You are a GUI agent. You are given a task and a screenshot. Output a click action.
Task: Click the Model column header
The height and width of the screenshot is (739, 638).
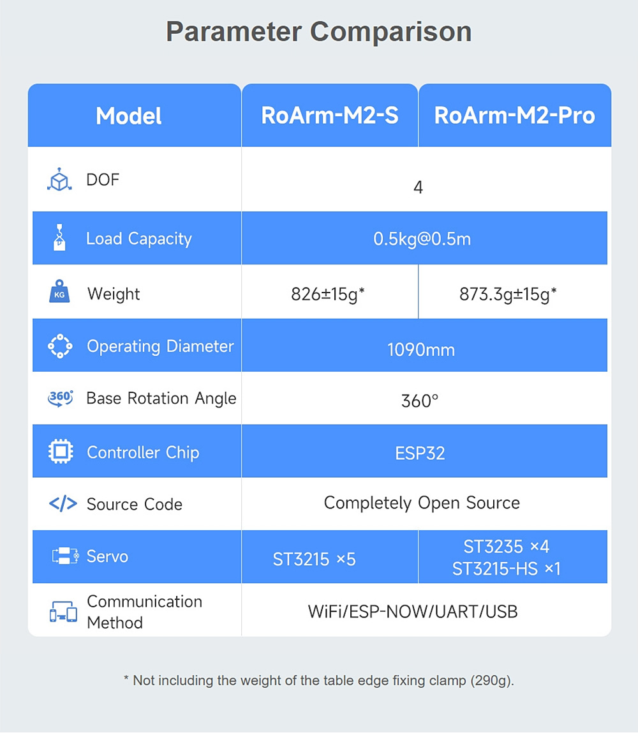(x=128, y=116)
